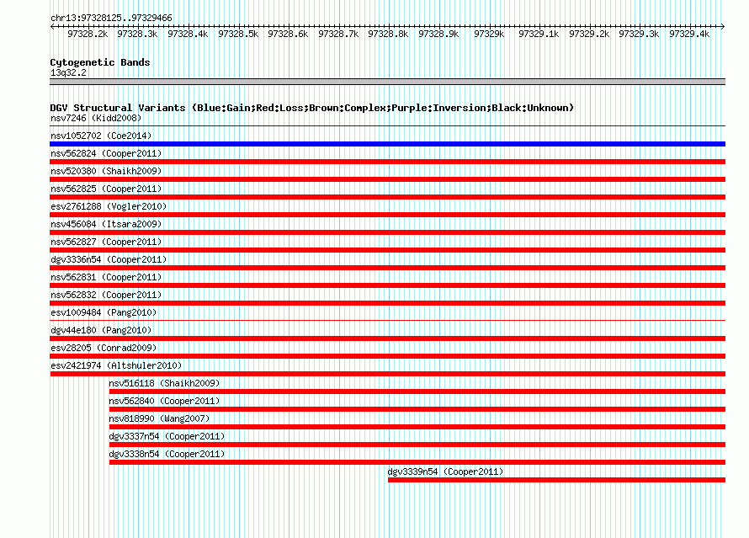
Task: Click the nsv1052702 (Coe2014) label
Action: coord(101,136)
